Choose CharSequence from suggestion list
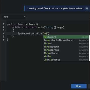 [66, 60]
